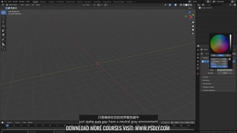This screenshot has width=237, height=133.
Task: Switch to the Modeling workspace tab
Action: (x=43, y=2)
